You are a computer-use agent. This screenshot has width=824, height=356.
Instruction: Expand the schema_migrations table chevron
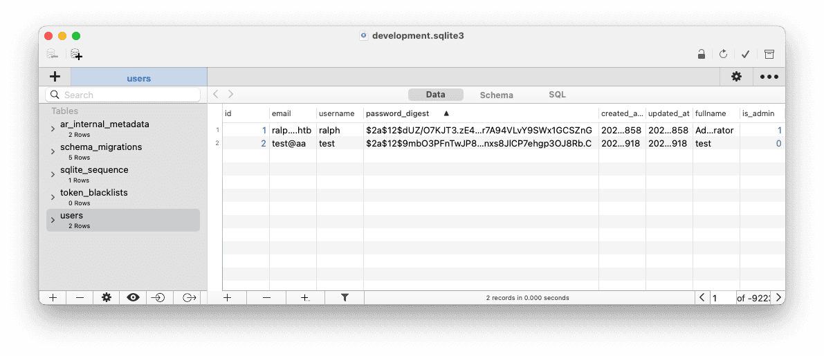point(53,151)
